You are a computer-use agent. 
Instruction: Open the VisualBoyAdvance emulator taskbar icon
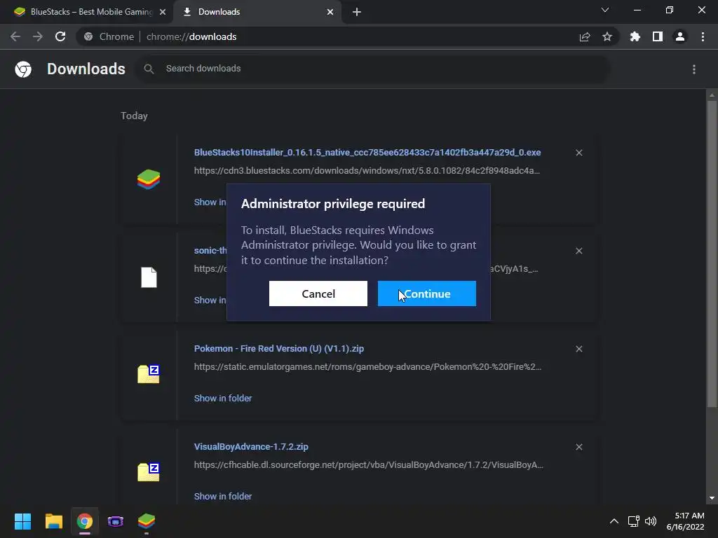pyautogui.click(x=116, y=521)
